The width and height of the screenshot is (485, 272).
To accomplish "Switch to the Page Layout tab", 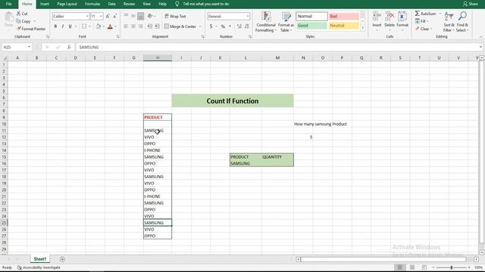I will pos(67,4).
